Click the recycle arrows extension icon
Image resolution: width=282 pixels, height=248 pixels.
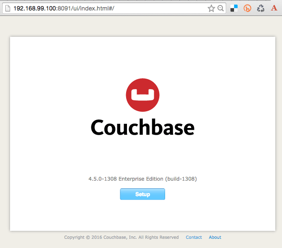tap(261, 8)
